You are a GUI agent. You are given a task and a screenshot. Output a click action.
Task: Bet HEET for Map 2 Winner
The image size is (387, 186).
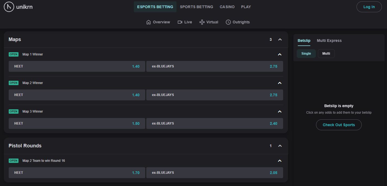pos(77,95)
